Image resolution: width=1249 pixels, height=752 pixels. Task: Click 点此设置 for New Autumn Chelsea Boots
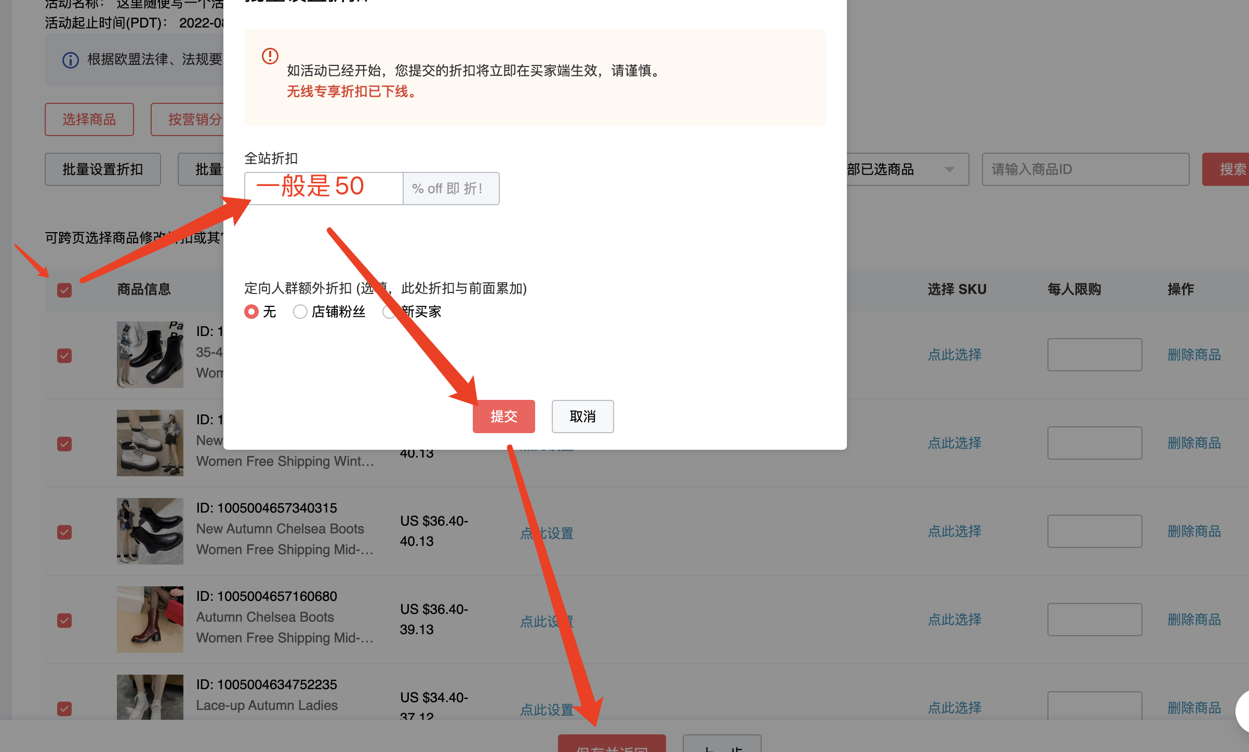(x=546, y=533)
